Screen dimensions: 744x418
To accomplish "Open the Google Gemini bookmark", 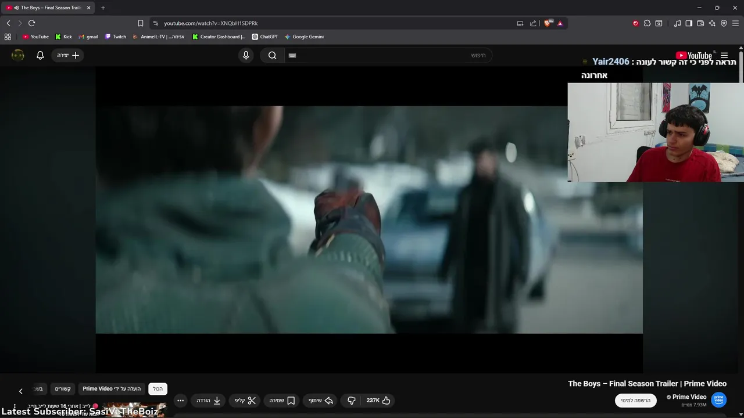I will coord(304,37).
